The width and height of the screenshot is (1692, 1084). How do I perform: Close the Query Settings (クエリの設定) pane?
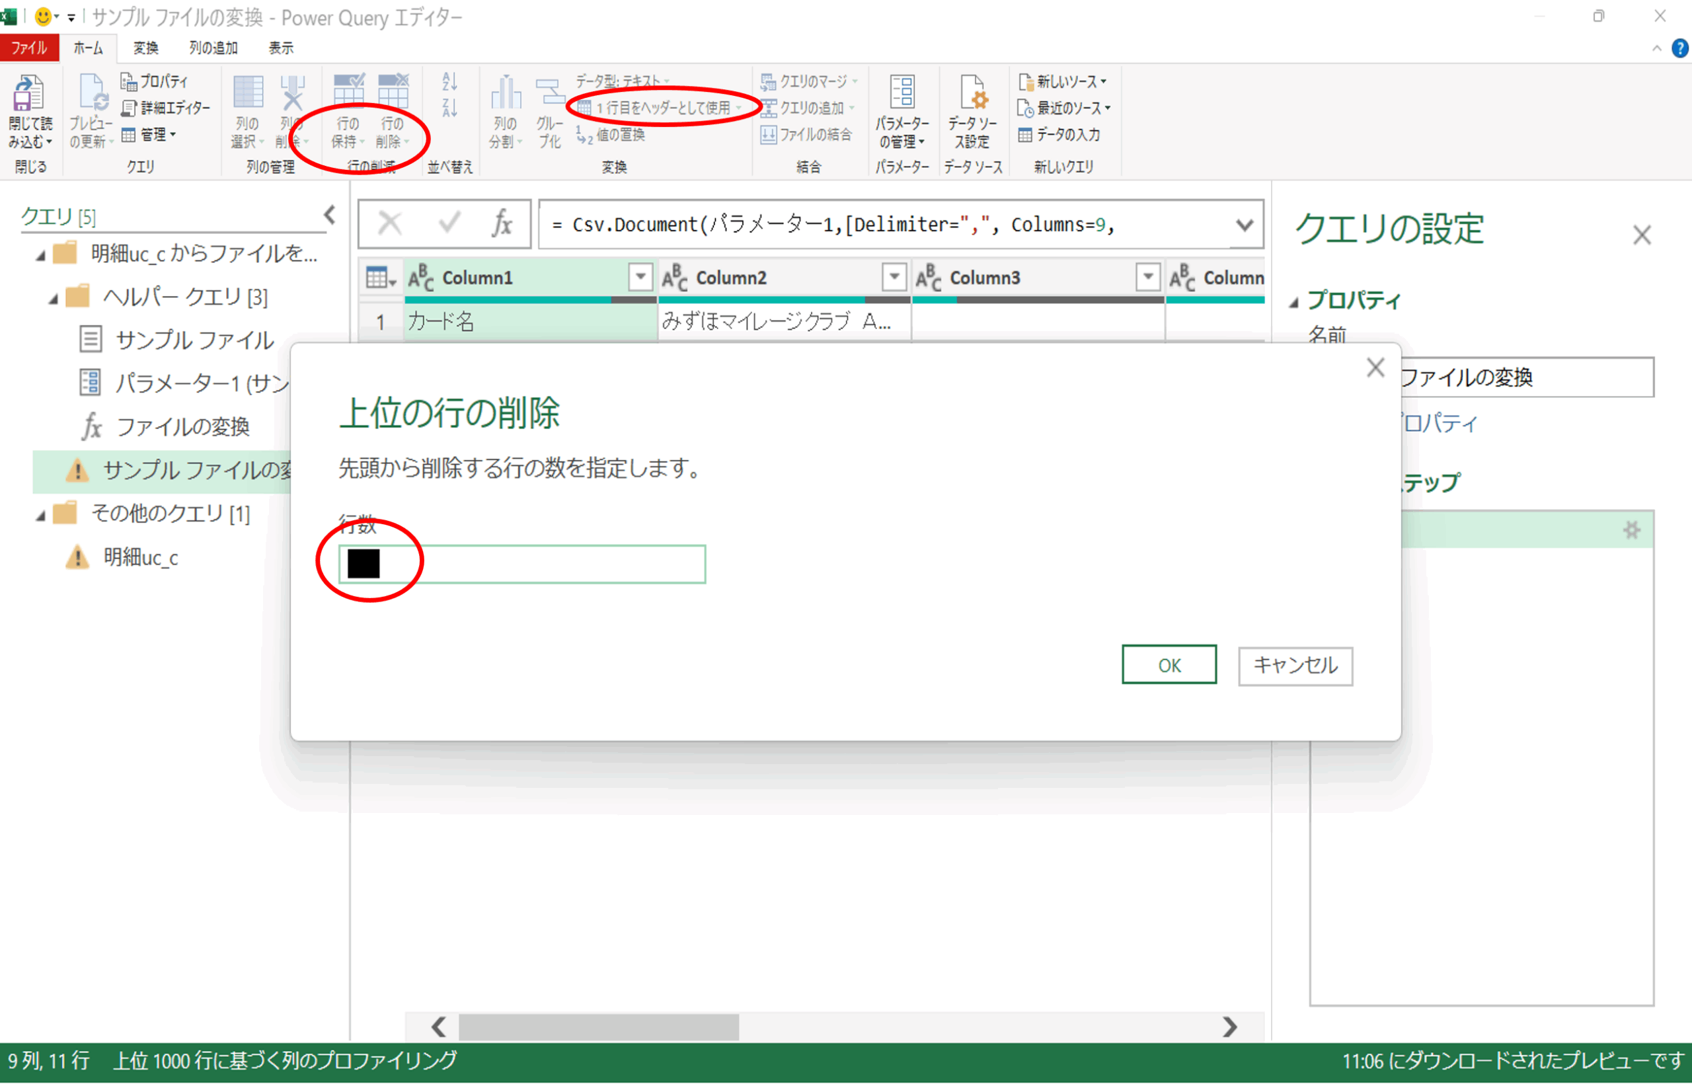click(x=1642, y=235)
